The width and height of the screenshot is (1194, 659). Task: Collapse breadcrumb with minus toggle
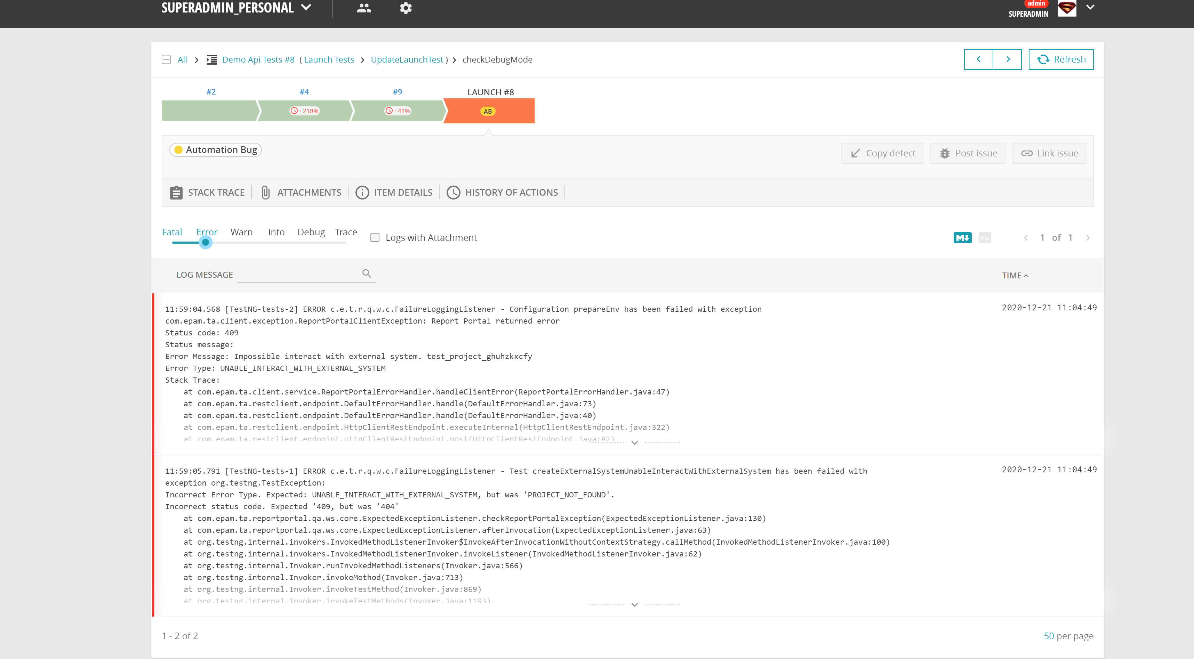pos(166,59)
